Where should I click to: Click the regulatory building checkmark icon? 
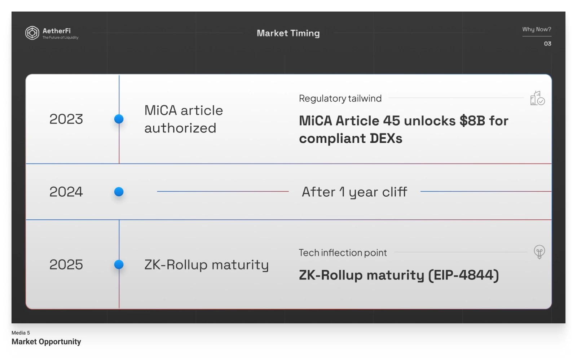pyautogui.click(x=537, y=98)
